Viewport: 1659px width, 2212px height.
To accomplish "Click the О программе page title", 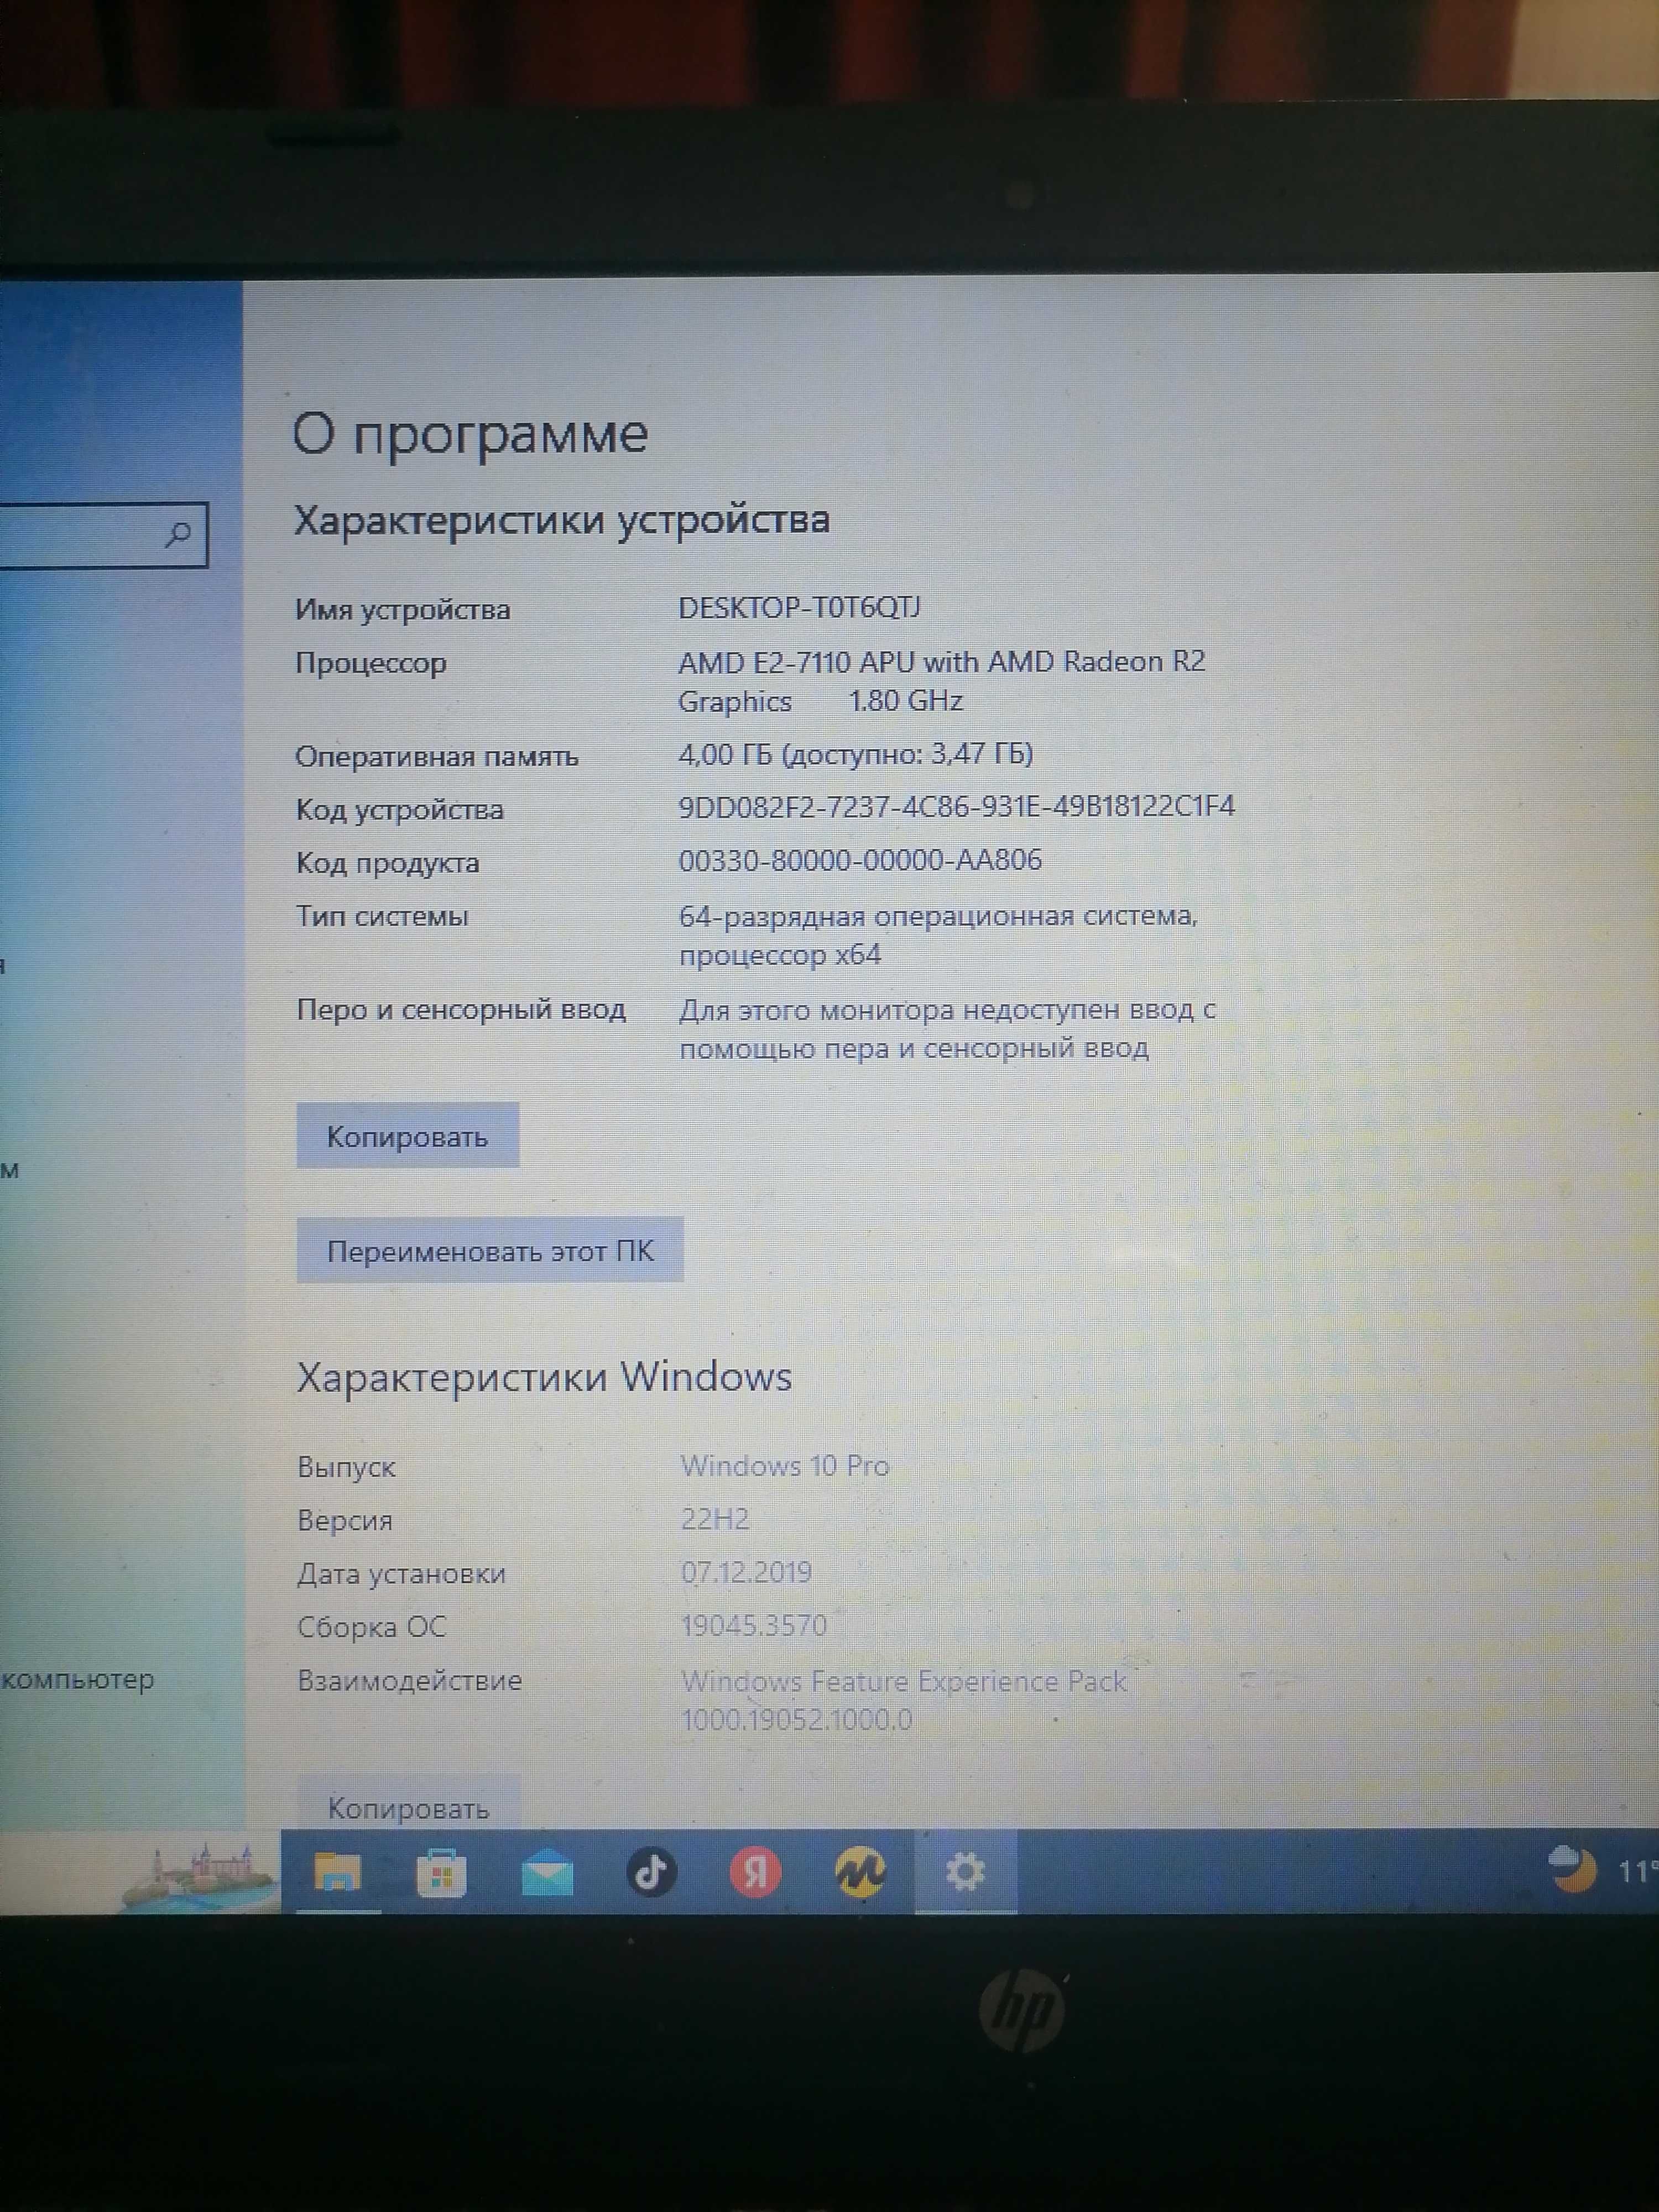I will (470, 435).
